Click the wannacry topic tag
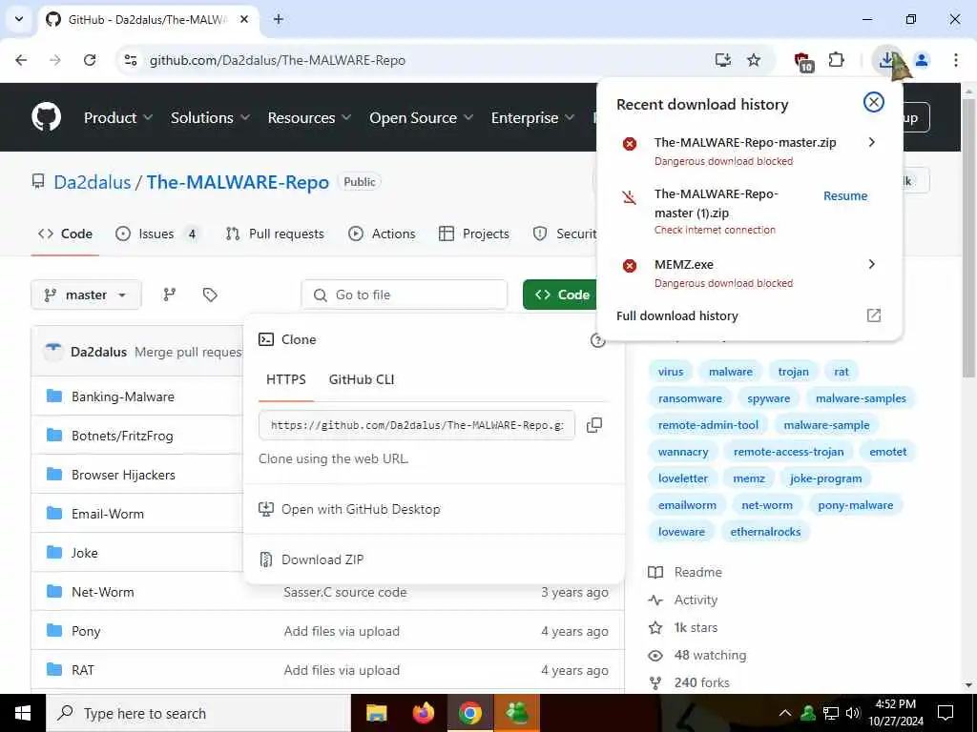The height and width of the screenshot is (732, 977). click(x=683, y=452)
